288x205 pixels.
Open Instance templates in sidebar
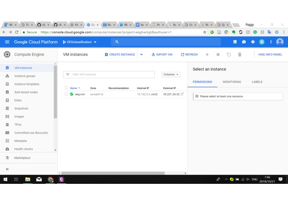[x=27, y=84]
